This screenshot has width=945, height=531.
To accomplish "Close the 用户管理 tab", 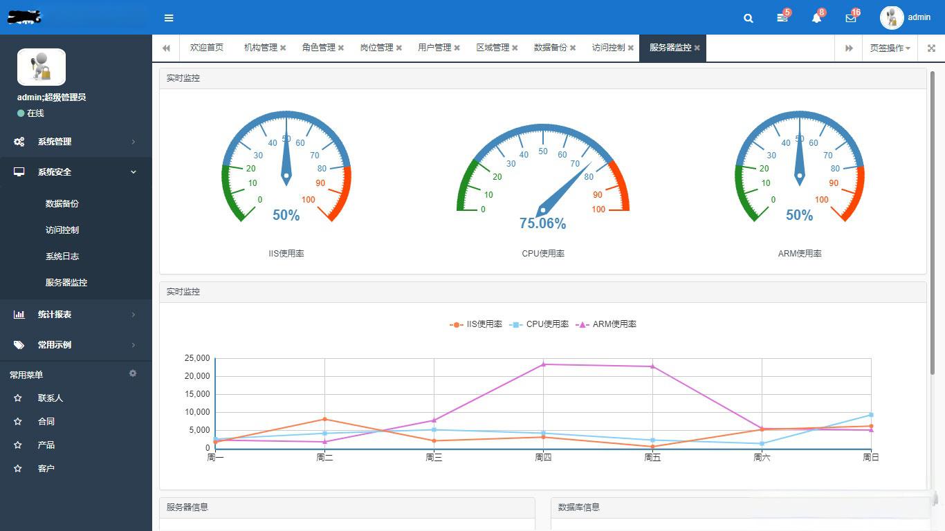I will [x=457, y=48].
